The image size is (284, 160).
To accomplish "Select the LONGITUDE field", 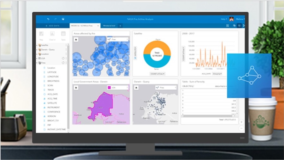I will (x=53, y=77).
